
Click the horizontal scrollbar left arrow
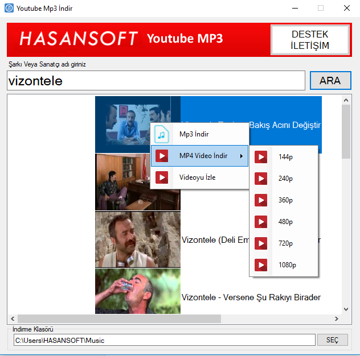pos(13,318)
